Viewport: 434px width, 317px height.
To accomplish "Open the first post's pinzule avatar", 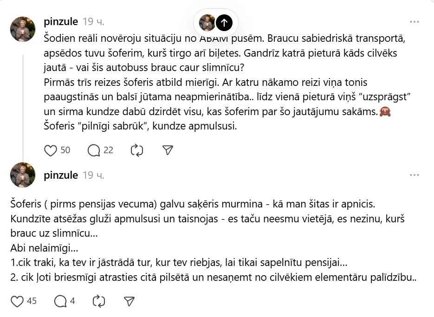I will click(23, 29).
